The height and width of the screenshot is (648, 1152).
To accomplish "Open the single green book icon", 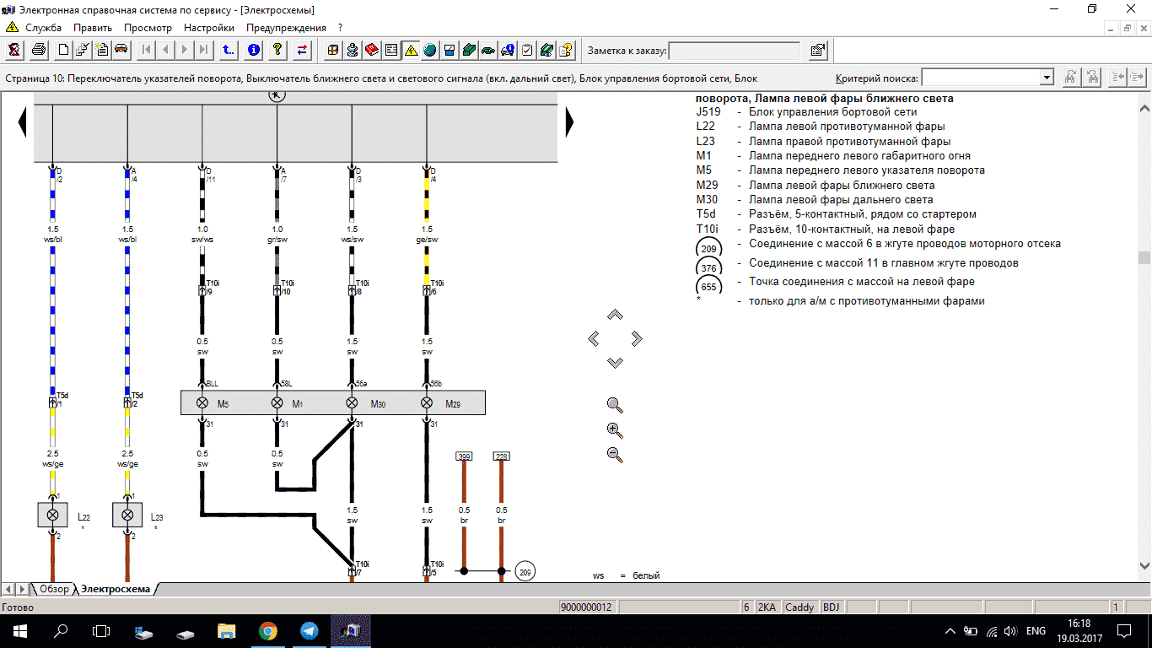I will point(469,50).
